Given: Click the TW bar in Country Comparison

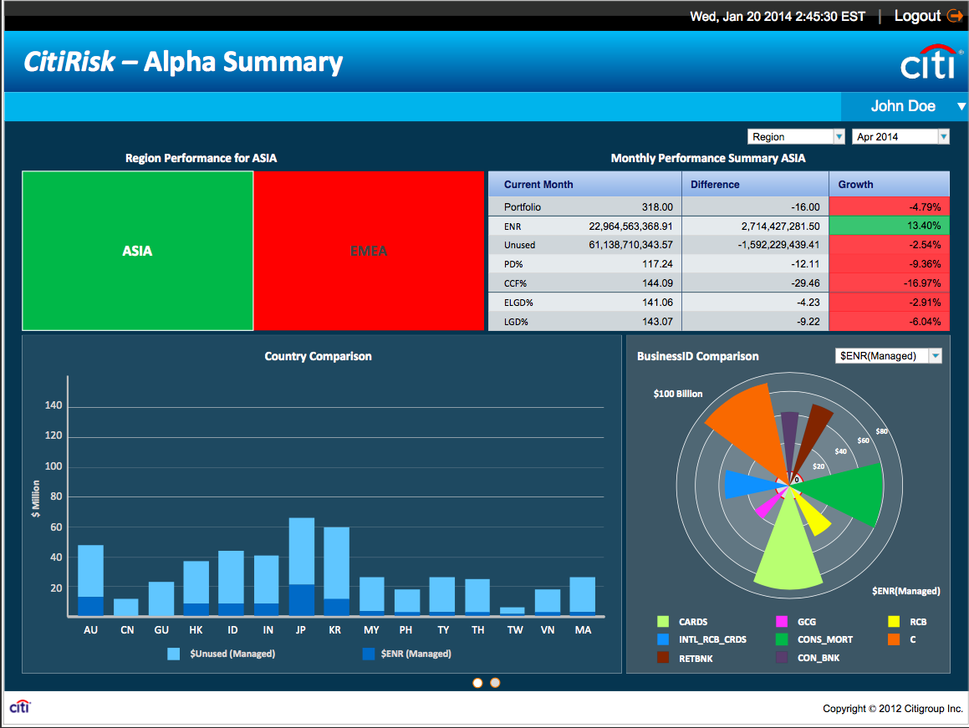Looking at the screenshot, I should [x=513, y=611].
